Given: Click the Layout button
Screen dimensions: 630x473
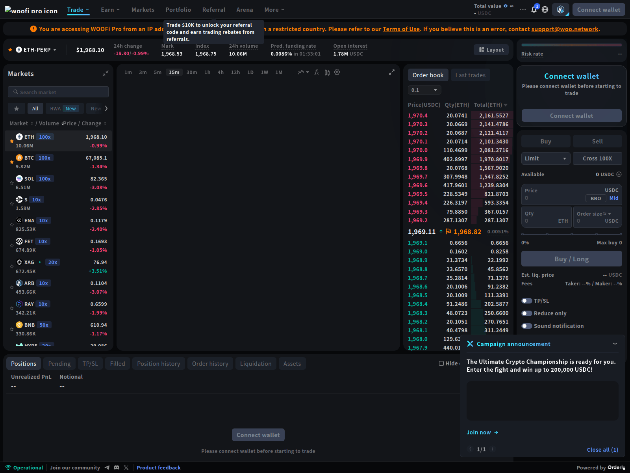Looking at the screenshot, I should 491,50.
